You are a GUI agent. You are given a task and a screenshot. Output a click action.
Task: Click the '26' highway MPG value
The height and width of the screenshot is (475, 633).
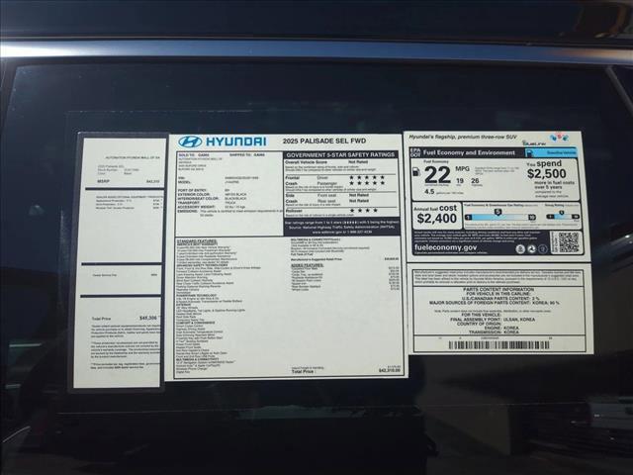click(x=475, y=180)
